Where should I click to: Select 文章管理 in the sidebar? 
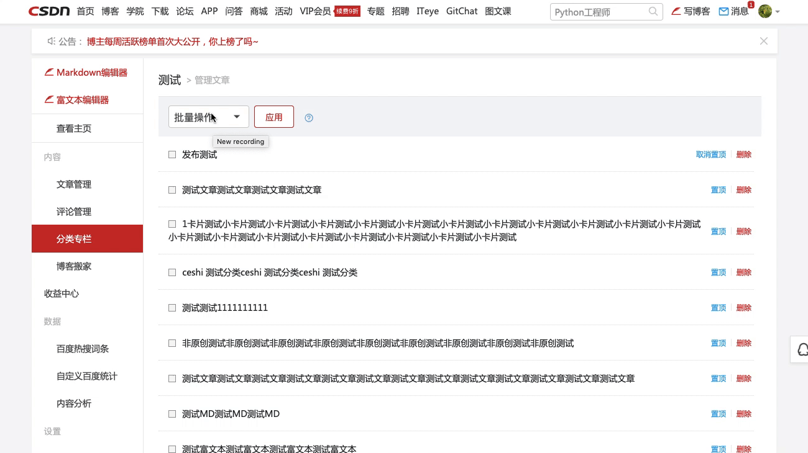[74, 184]
